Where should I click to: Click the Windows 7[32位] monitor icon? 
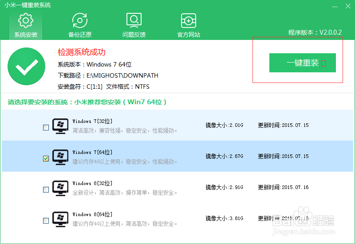click(x=60, y=126)
